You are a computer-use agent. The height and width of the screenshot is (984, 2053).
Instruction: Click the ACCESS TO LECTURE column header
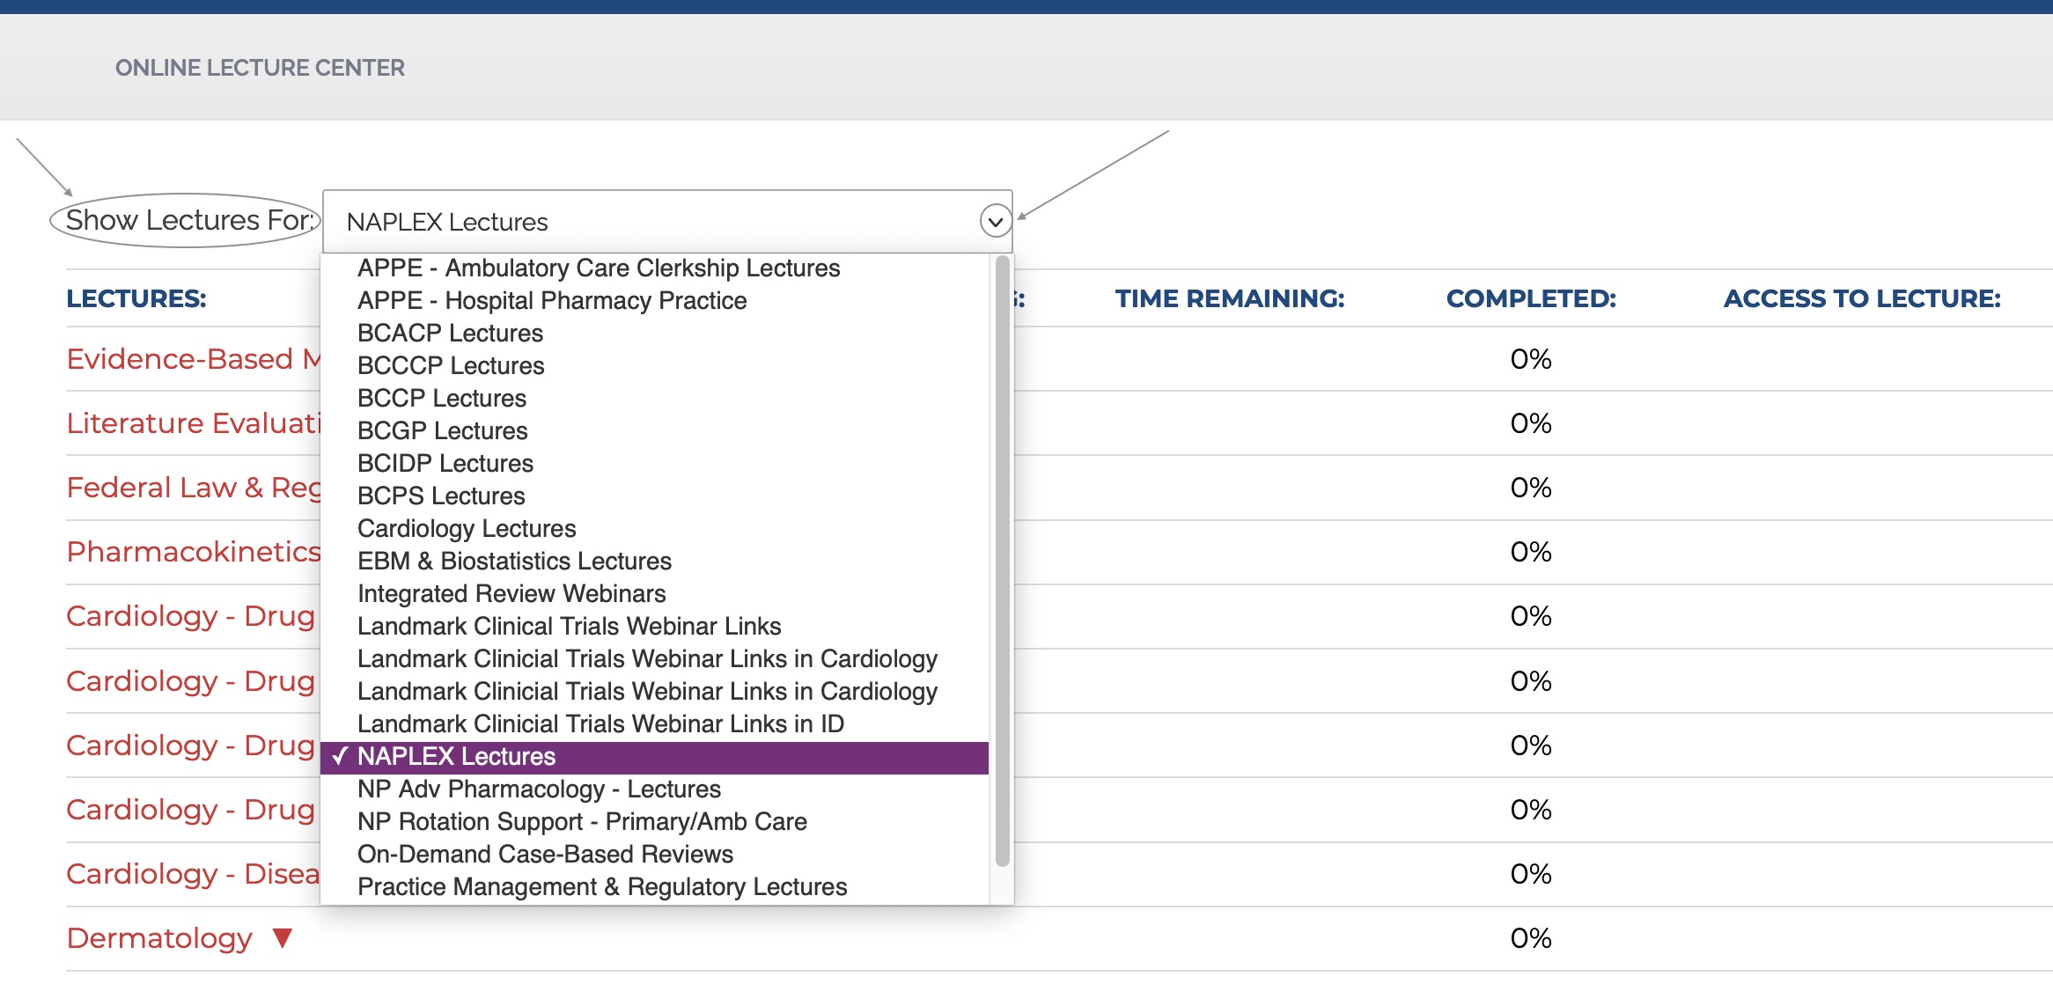[x=1862, y=298]
